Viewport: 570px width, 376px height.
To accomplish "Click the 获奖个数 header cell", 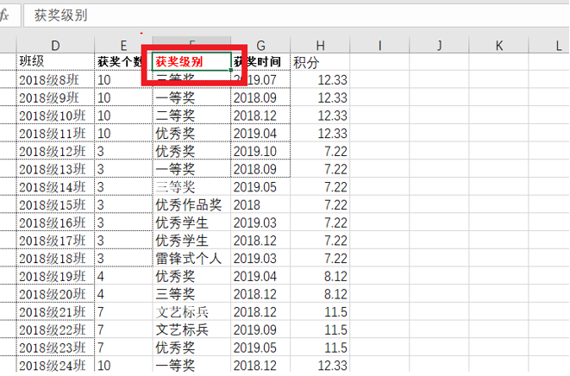I will pyautogui.click(x=123, y=62).
